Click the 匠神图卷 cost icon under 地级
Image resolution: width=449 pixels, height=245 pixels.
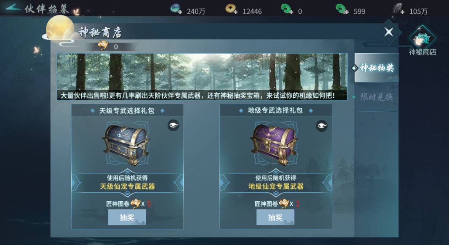(x=284, y=204)
